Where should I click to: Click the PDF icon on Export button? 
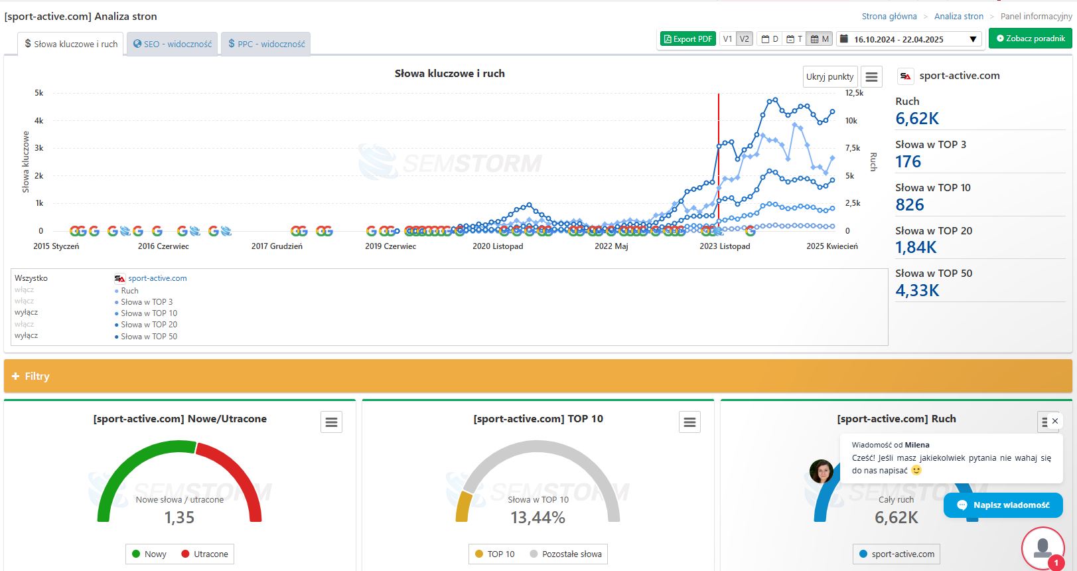(x=668, y=39)
